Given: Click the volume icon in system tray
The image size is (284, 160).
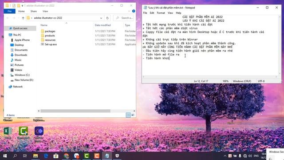Looking at the screenshot, I should 250,156.
